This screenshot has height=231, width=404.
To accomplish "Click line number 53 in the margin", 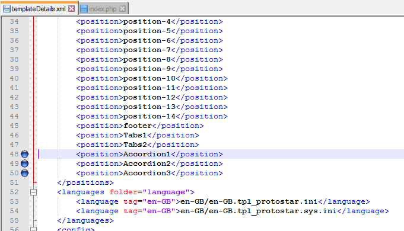I will click(x=14, y=201).
